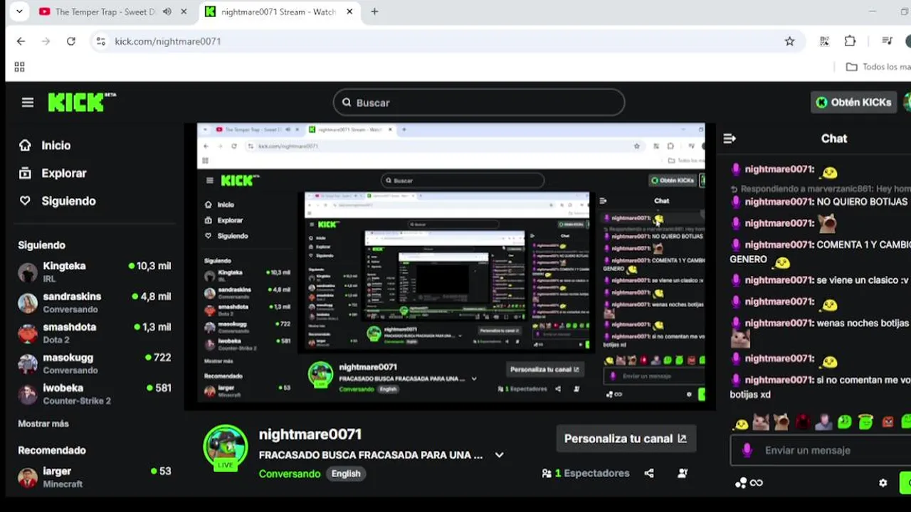Share the stream using the share icon
This screenshot has width=911, height=512.
[649, 473]
